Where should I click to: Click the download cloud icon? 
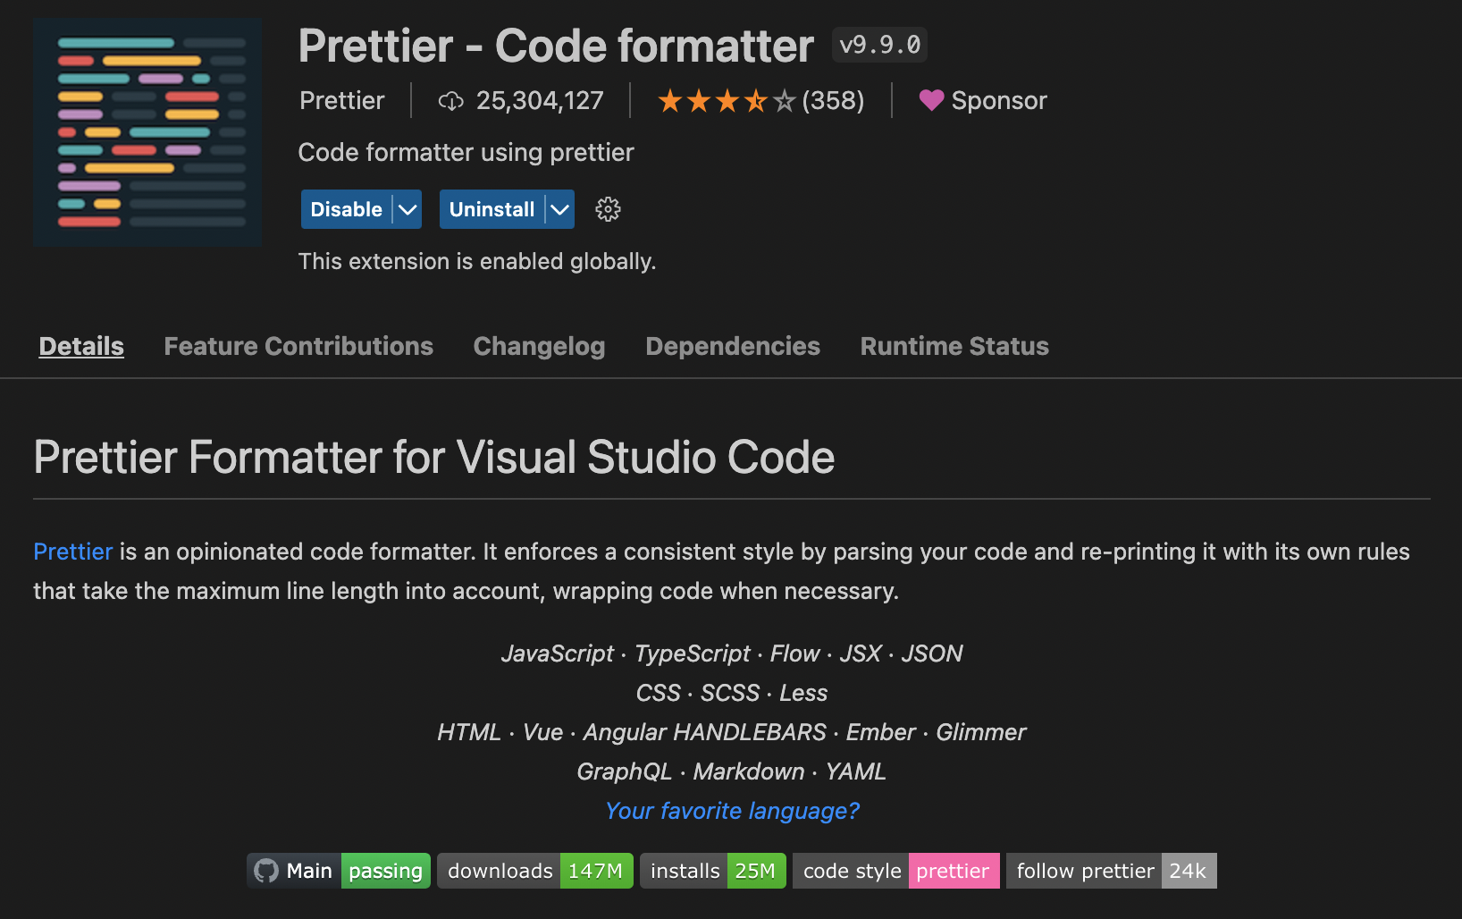point(451,101)
